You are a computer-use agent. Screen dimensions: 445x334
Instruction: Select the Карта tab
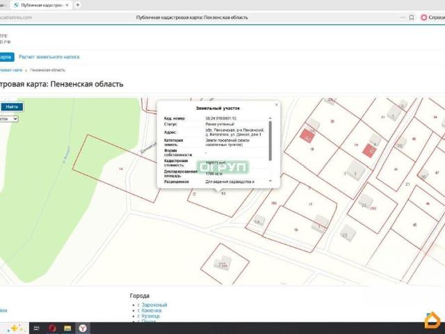6,57
